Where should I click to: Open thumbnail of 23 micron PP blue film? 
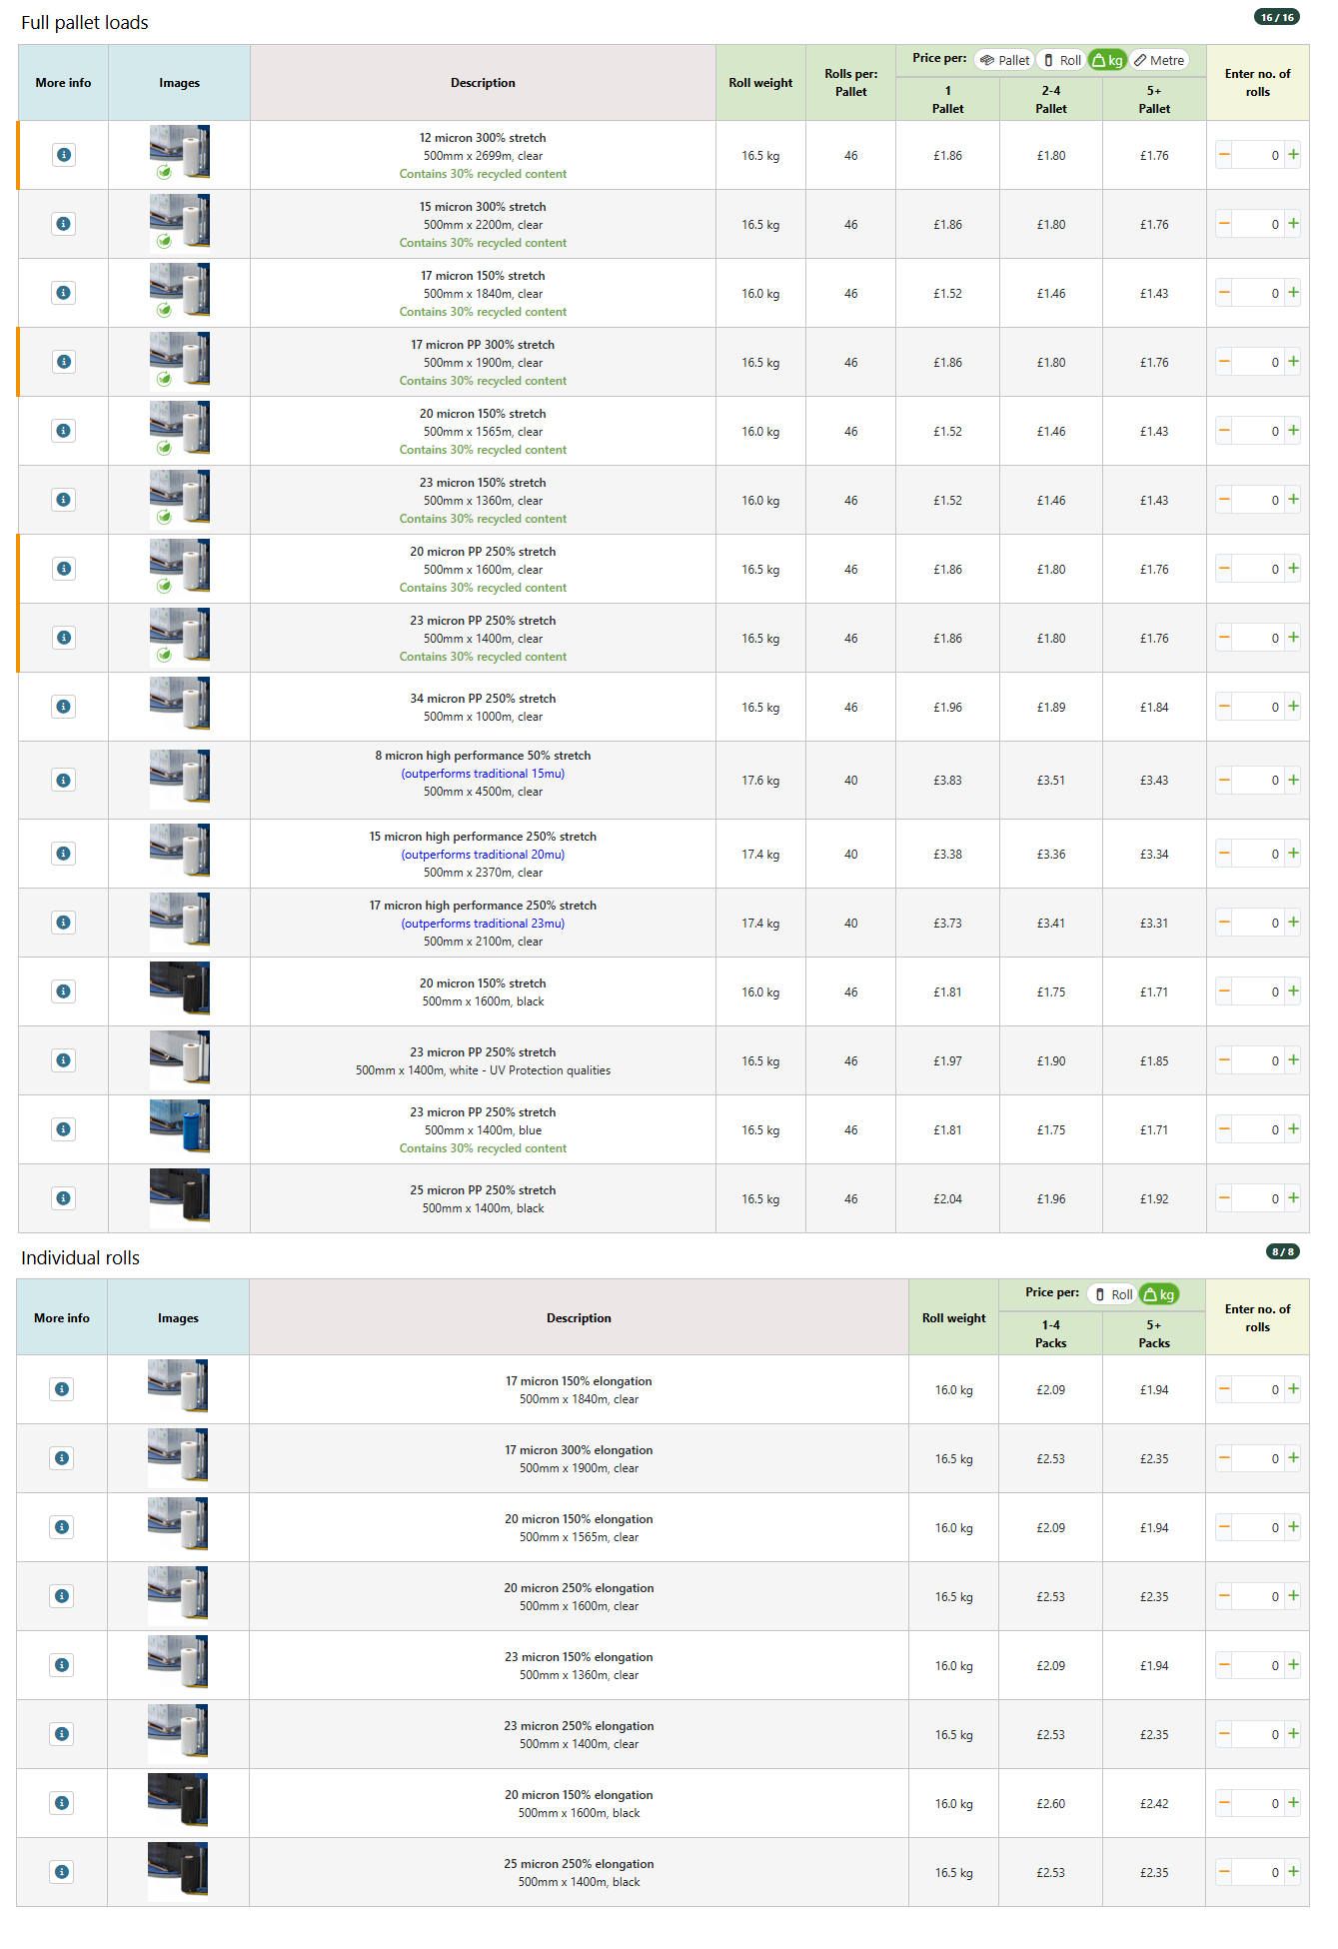pyautogui.click(x=180, y=1127)
